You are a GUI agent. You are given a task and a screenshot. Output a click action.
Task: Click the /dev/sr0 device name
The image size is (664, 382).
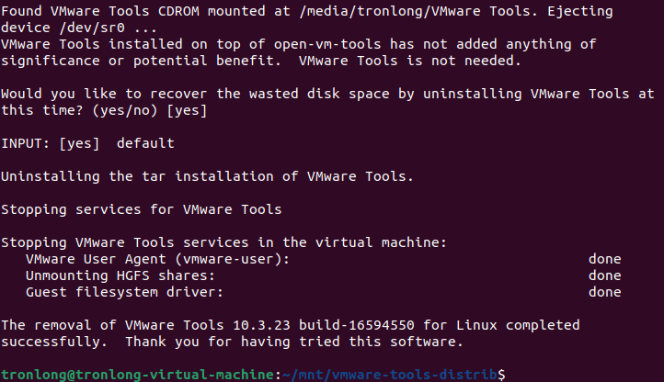(x=92, y=28)
